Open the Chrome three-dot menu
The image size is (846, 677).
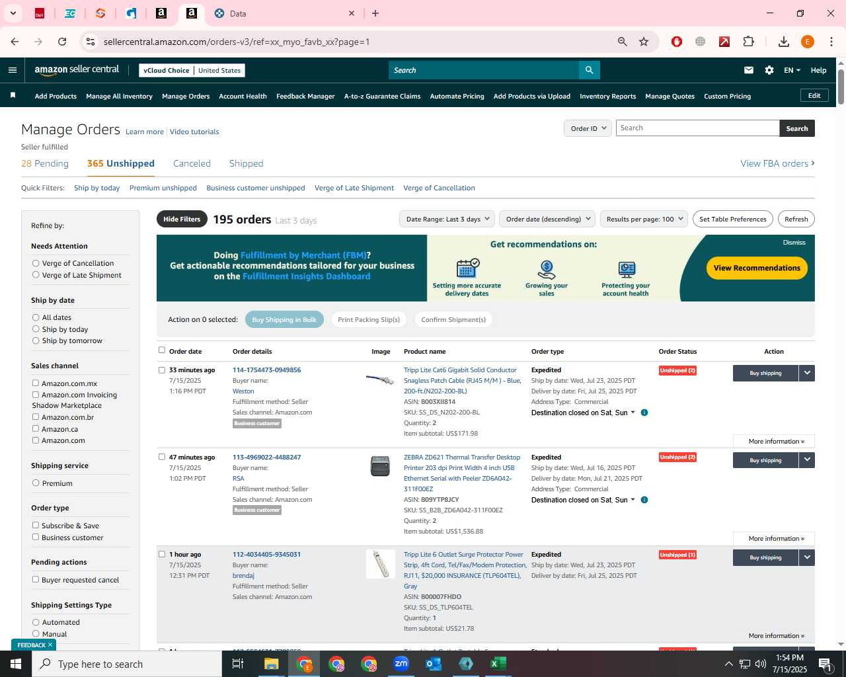point(831,42)
